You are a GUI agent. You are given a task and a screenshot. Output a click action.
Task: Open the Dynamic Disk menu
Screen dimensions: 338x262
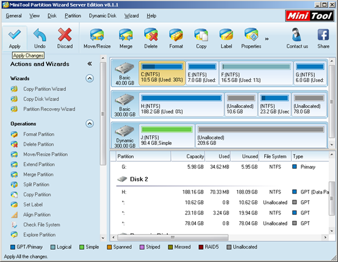tap(102, 16)
